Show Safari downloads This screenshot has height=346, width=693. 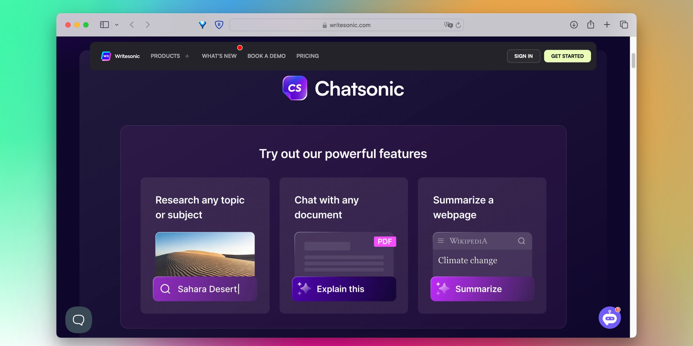tap(574, 25)
